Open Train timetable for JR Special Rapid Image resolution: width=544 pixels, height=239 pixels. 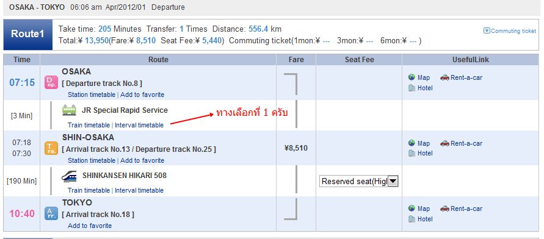(x=89, y=125)
